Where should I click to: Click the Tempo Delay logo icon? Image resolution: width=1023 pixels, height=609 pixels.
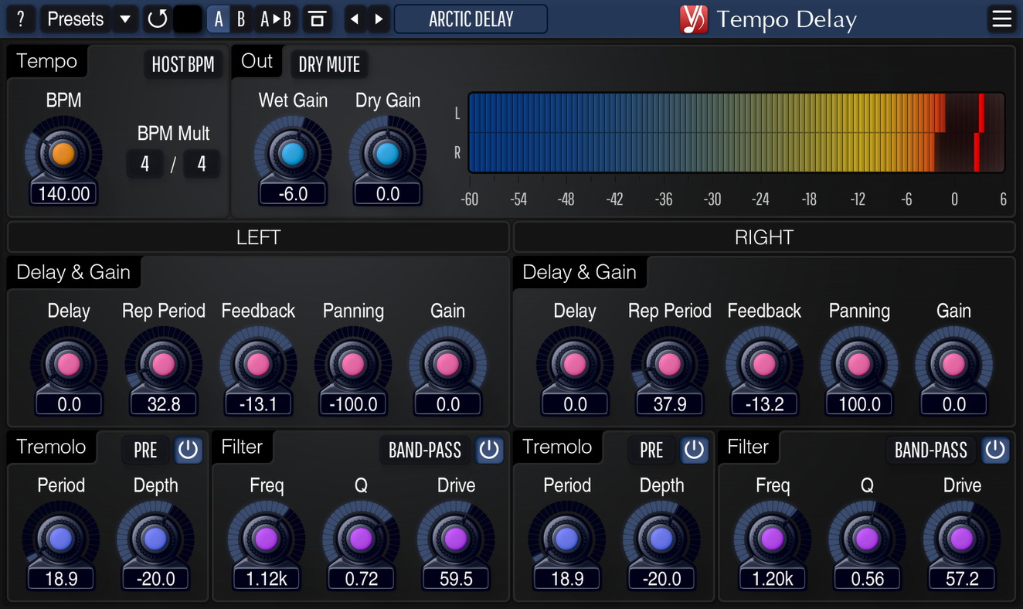694,19
